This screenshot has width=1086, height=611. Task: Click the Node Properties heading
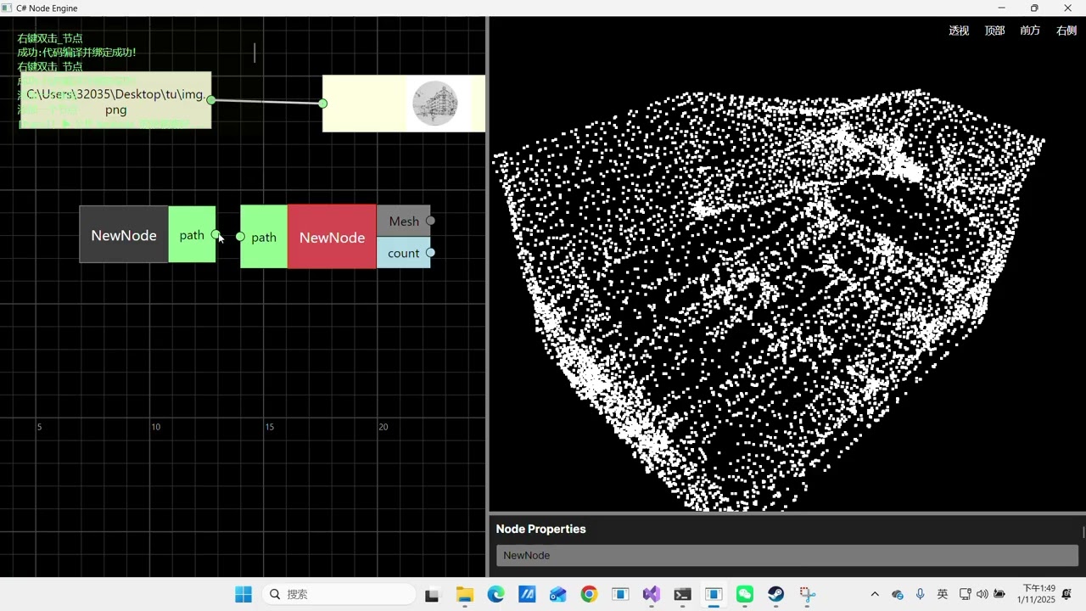tap(540, 529)
